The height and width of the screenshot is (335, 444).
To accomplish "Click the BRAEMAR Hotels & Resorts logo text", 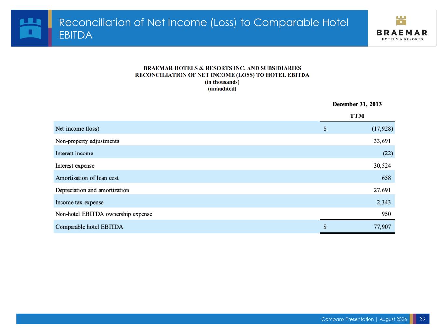I will pyautogui.click(x=402, y=35).
